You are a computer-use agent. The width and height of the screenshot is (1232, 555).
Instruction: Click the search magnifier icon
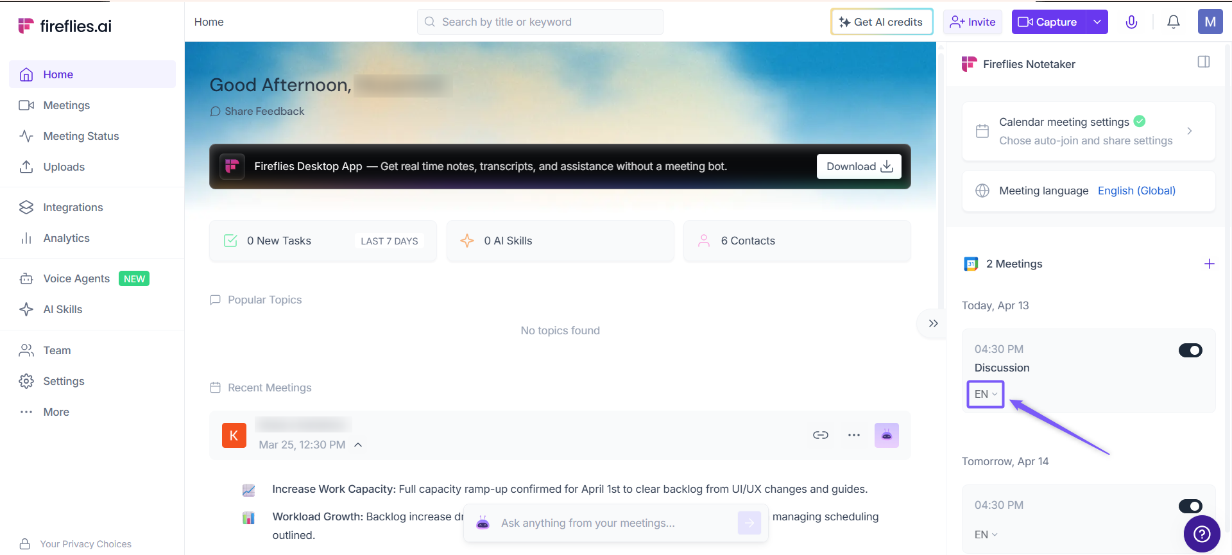[x=430, y=22]
